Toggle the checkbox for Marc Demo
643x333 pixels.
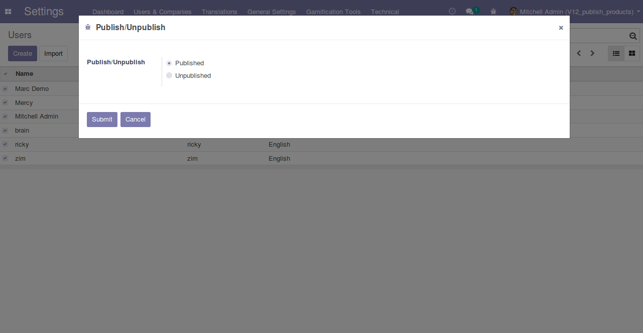coord(5,89)
